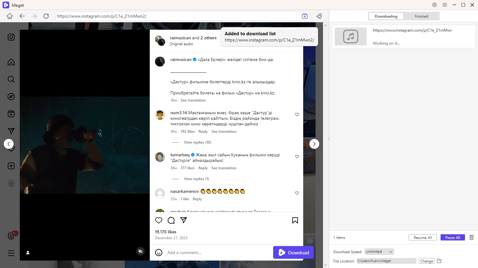
Task: View 19,170 likes list
Action: (166, 232)
